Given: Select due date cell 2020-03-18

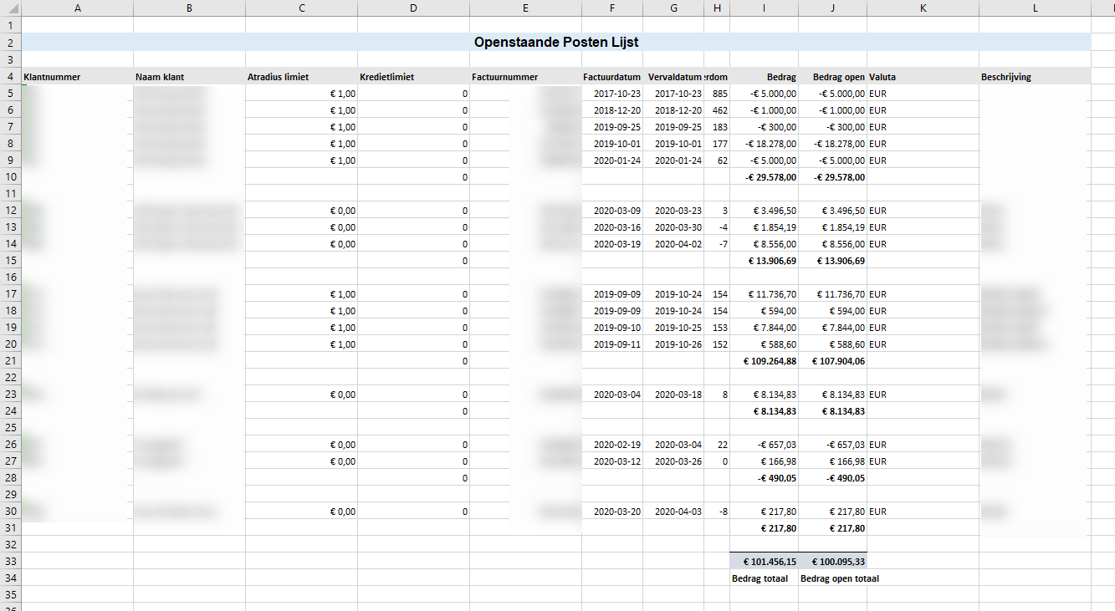Looking at the screenshot, I should click(x=674, y=394).
